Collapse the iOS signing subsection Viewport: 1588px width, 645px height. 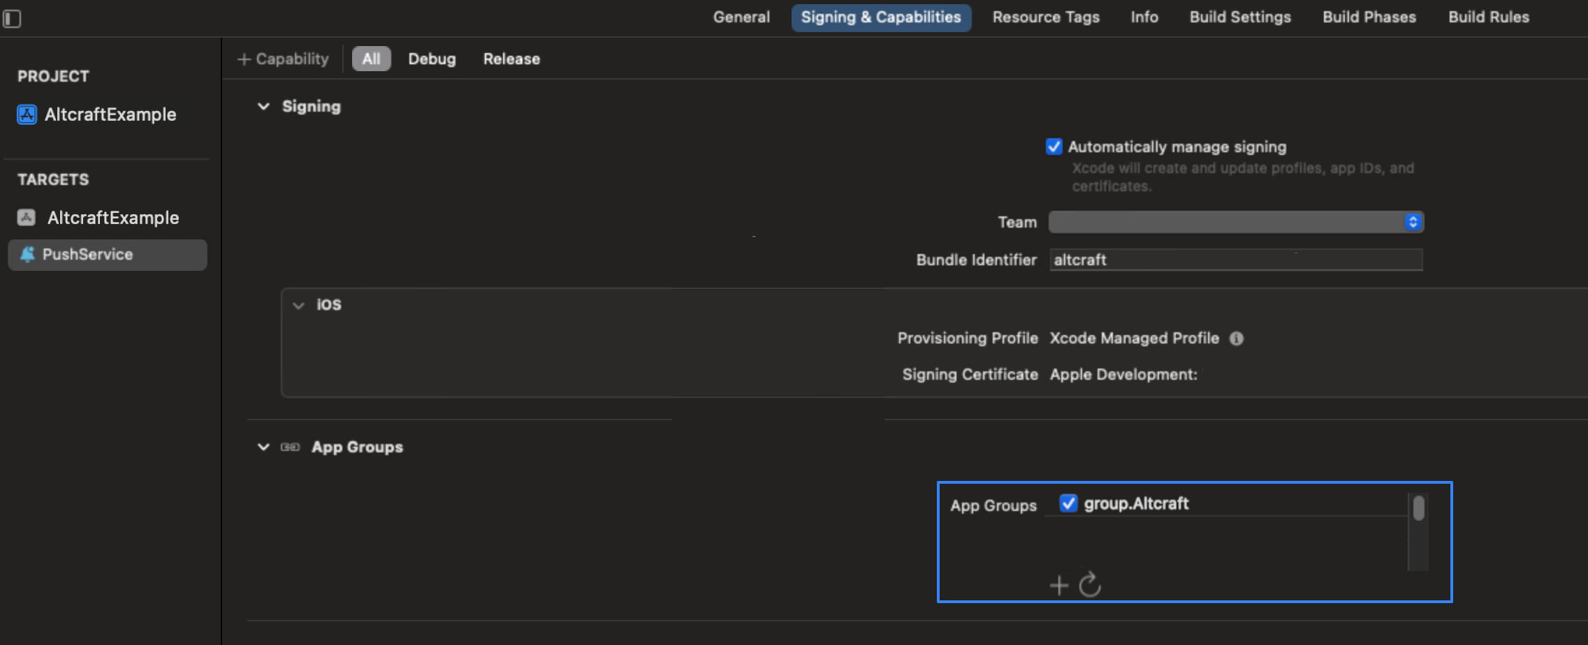(x=299, y=305)
